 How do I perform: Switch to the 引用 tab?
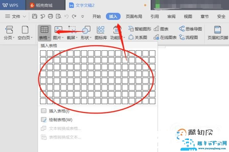tap(155, 16)
